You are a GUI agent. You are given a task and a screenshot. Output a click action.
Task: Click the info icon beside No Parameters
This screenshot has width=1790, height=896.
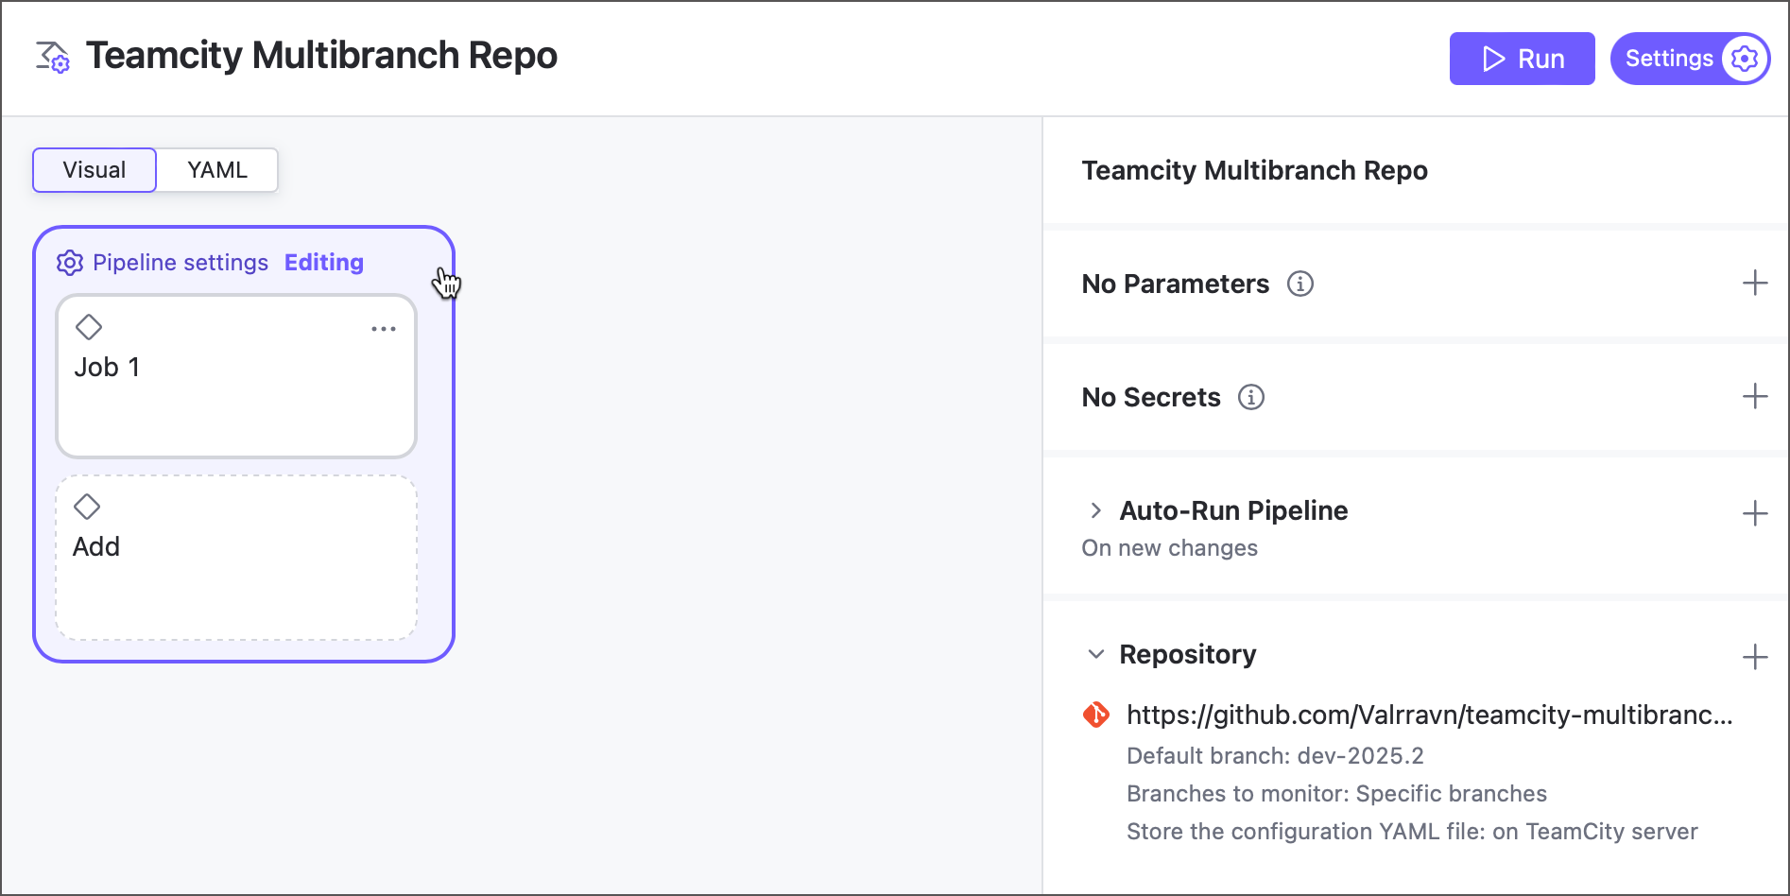coord(1301,283)
